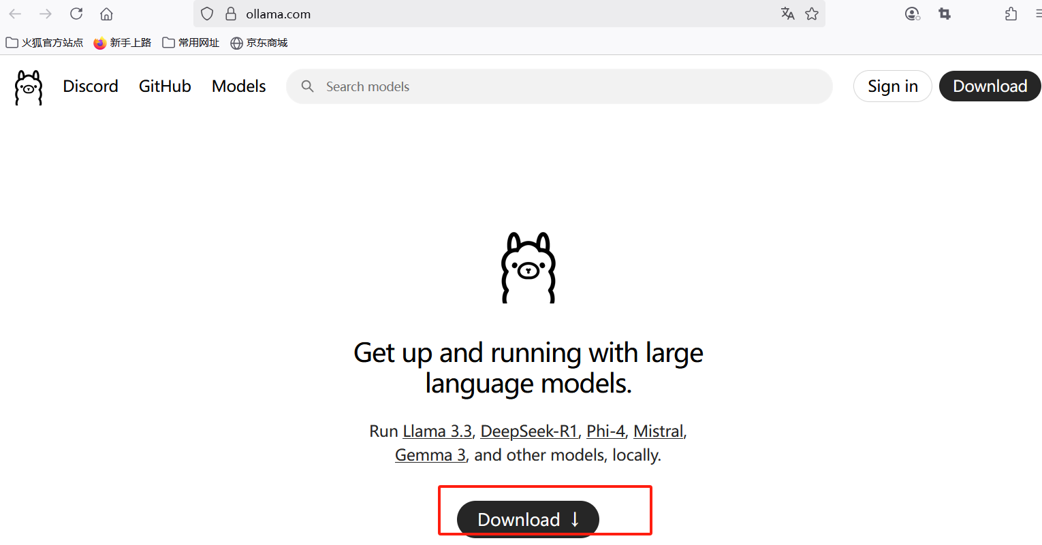Image resolution: width=1042 pixels, height=545 pixels.
Task: Open the Mistral link
Action: (x=659, y=431)
